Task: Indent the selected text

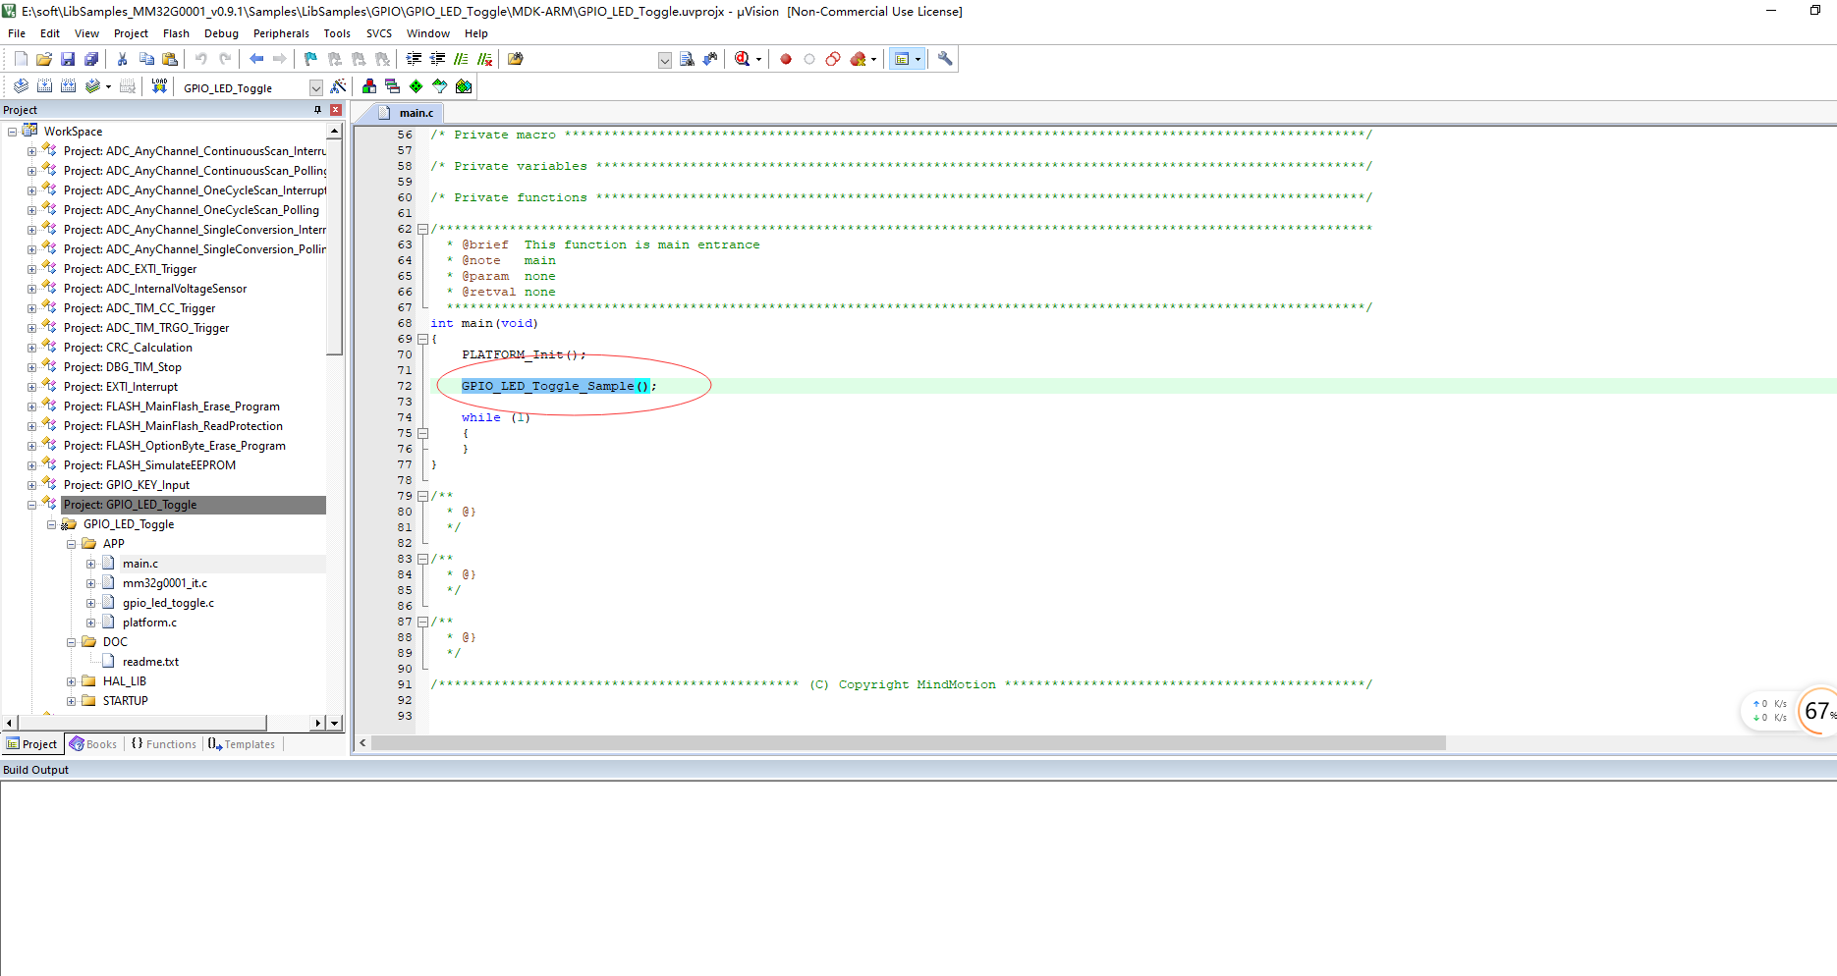Action: (414, 59)
